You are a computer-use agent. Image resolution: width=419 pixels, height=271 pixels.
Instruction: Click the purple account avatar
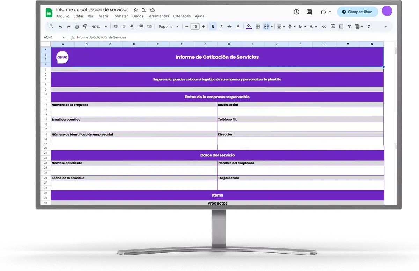click(387, 11)
